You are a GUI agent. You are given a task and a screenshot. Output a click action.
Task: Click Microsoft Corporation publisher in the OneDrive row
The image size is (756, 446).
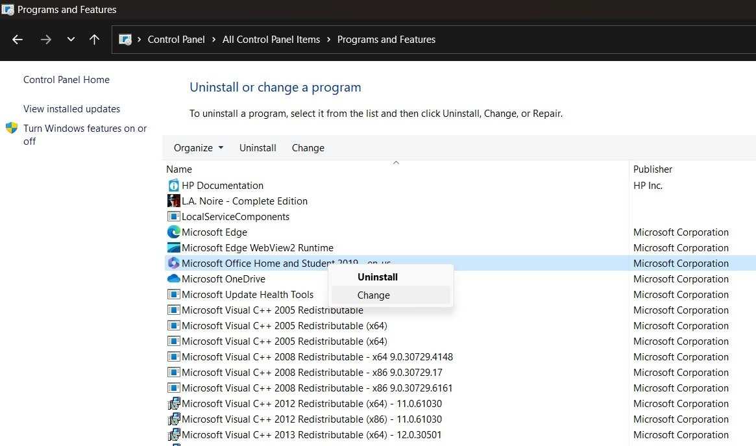pyautogui.click(x=681, y=279)
